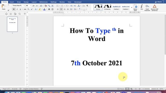Apply the Heading 2 style
The image size is (166, 93).
126,7
